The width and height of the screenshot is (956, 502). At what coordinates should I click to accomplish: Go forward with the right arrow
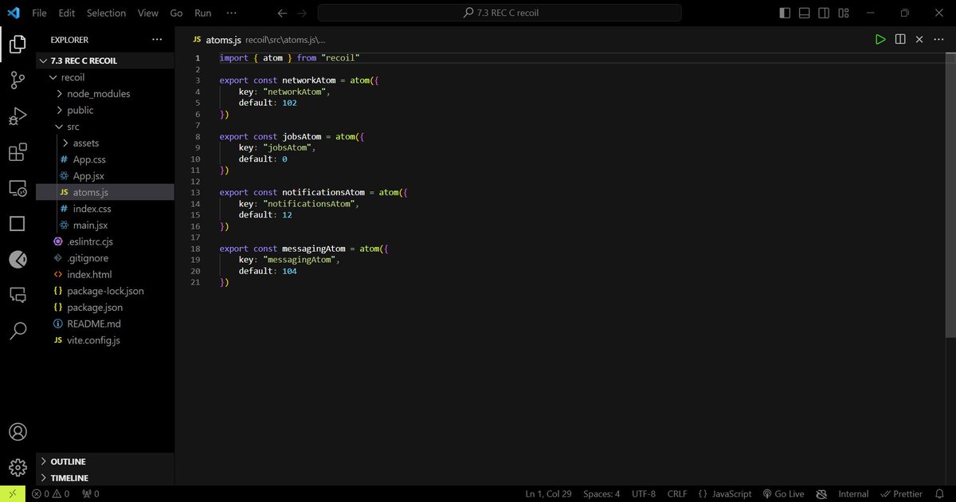(x=302, y=13)
